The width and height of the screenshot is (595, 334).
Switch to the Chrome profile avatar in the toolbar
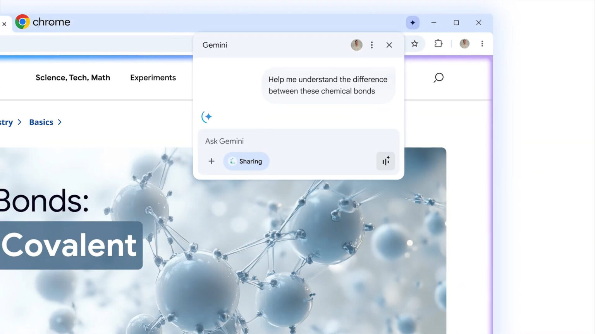click(464, 44)
